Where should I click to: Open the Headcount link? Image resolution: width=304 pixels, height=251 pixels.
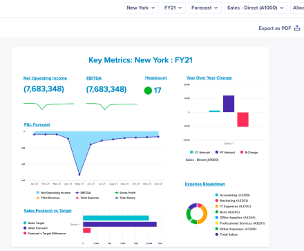156,78
